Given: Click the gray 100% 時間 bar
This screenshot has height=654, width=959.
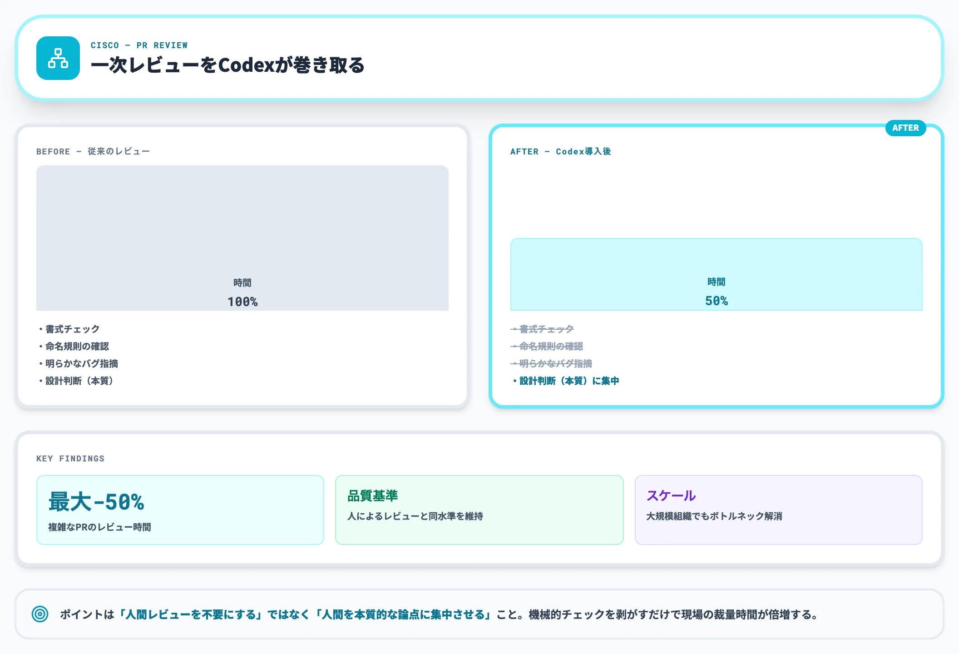Looking at the screenshot, I should click(242, 238).
